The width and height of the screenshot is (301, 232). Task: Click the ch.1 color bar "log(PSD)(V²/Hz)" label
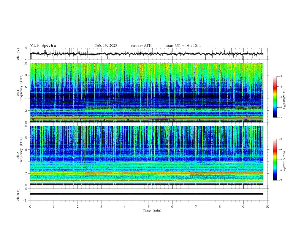pyautogui.click(x=285, y=99)
